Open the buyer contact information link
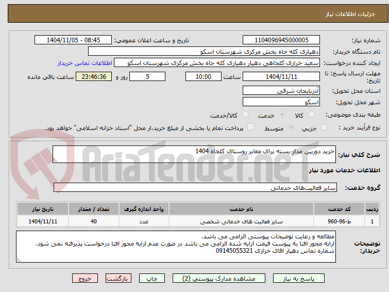 [x=85, y=63]
